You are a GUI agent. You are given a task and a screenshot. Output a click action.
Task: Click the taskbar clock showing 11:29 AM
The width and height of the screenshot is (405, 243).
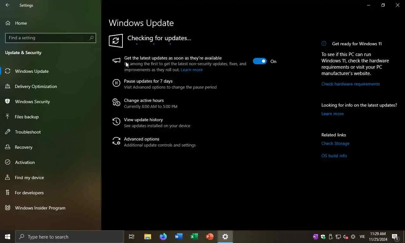pyautogui.click(x=378, y=237)
